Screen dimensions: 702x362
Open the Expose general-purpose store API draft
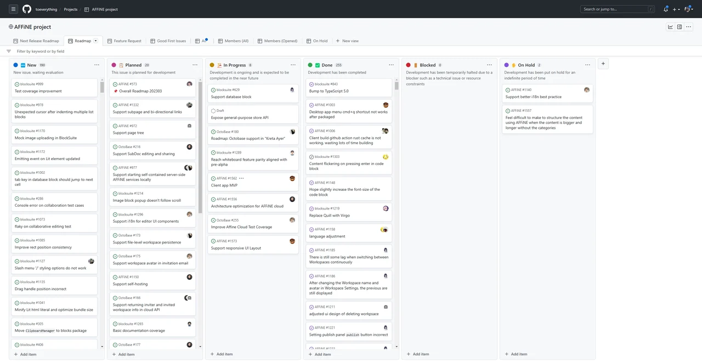240,117
